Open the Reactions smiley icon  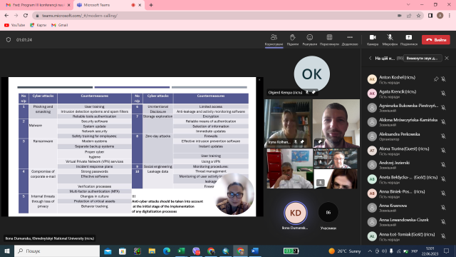point(310,40)
